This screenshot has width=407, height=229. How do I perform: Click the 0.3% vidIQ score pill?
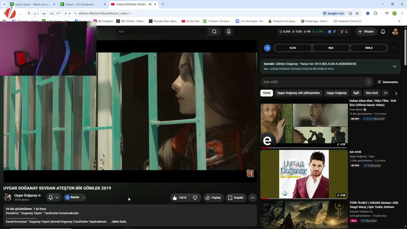[293, 48]
